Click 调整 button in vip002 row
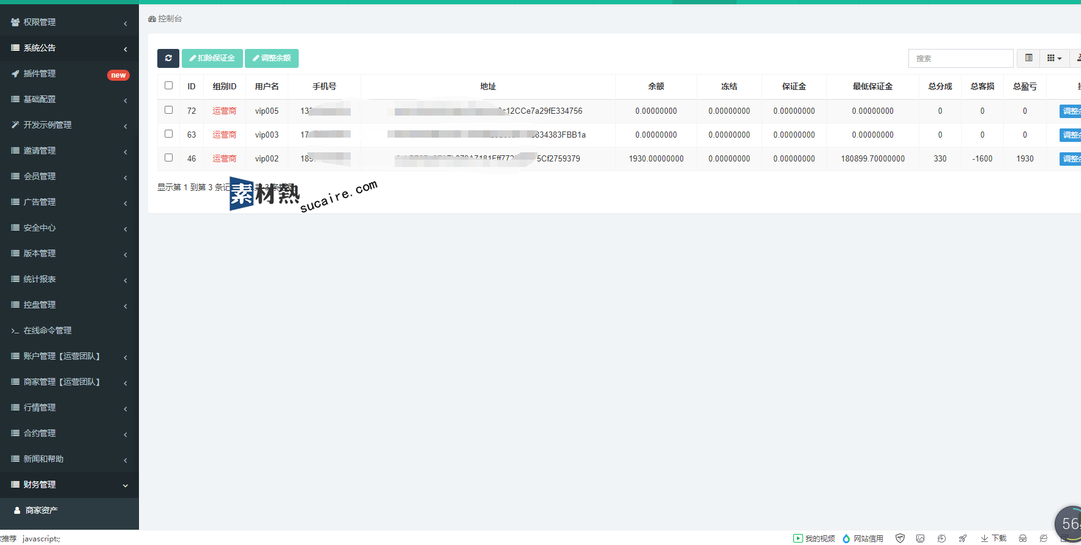Image resolution: width=1081 pixels, height=545 pixels. pyautogui.click(x=1071, y=159)
